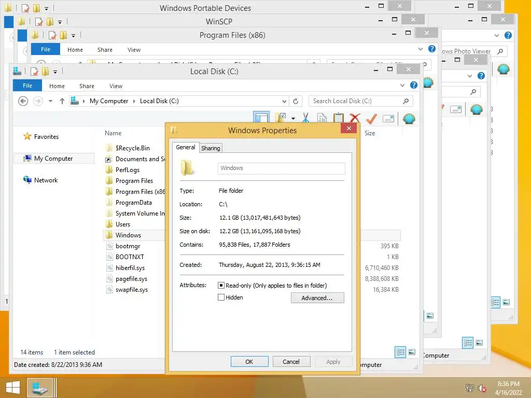The width and height of the screenshot is (531, 398).
Task: Click Cancel in Windows Properties
Action: [291, 361]
